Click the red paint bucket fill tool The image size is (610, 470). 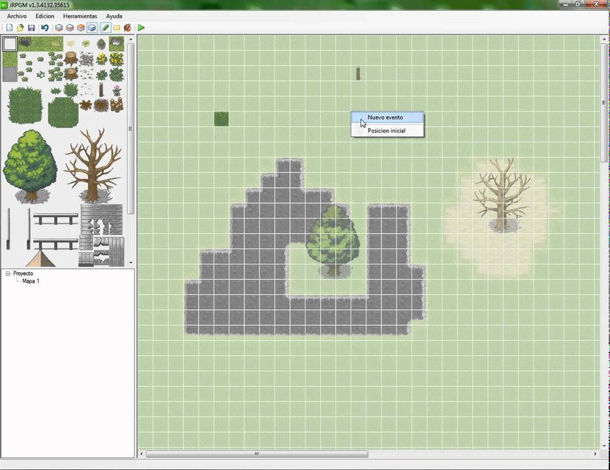click(127, 28)
